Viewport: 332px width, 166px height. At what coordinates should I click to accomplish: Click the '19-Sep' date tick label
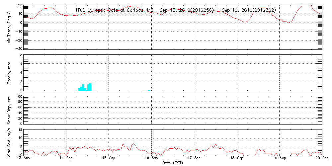pyautogui.click(x=280, y=158)
